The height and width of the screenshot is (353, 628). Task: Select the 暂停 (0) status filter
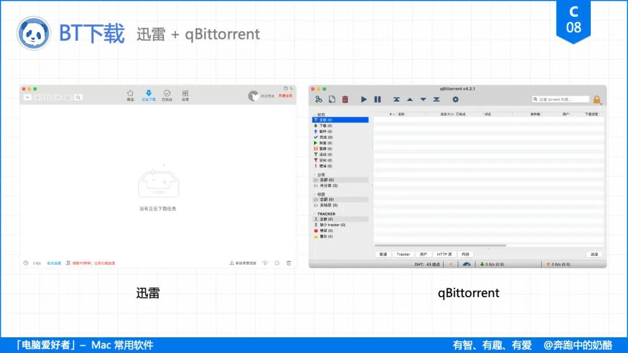tap(340, 149)
